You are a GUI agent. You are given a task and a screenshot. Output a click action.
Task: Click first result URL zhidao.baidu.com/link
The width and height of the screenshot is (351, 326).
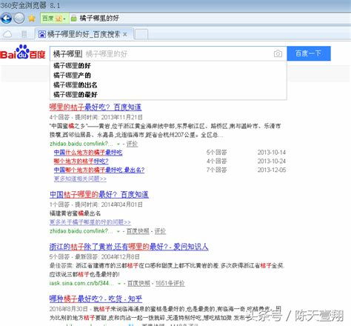pos(81,144)
